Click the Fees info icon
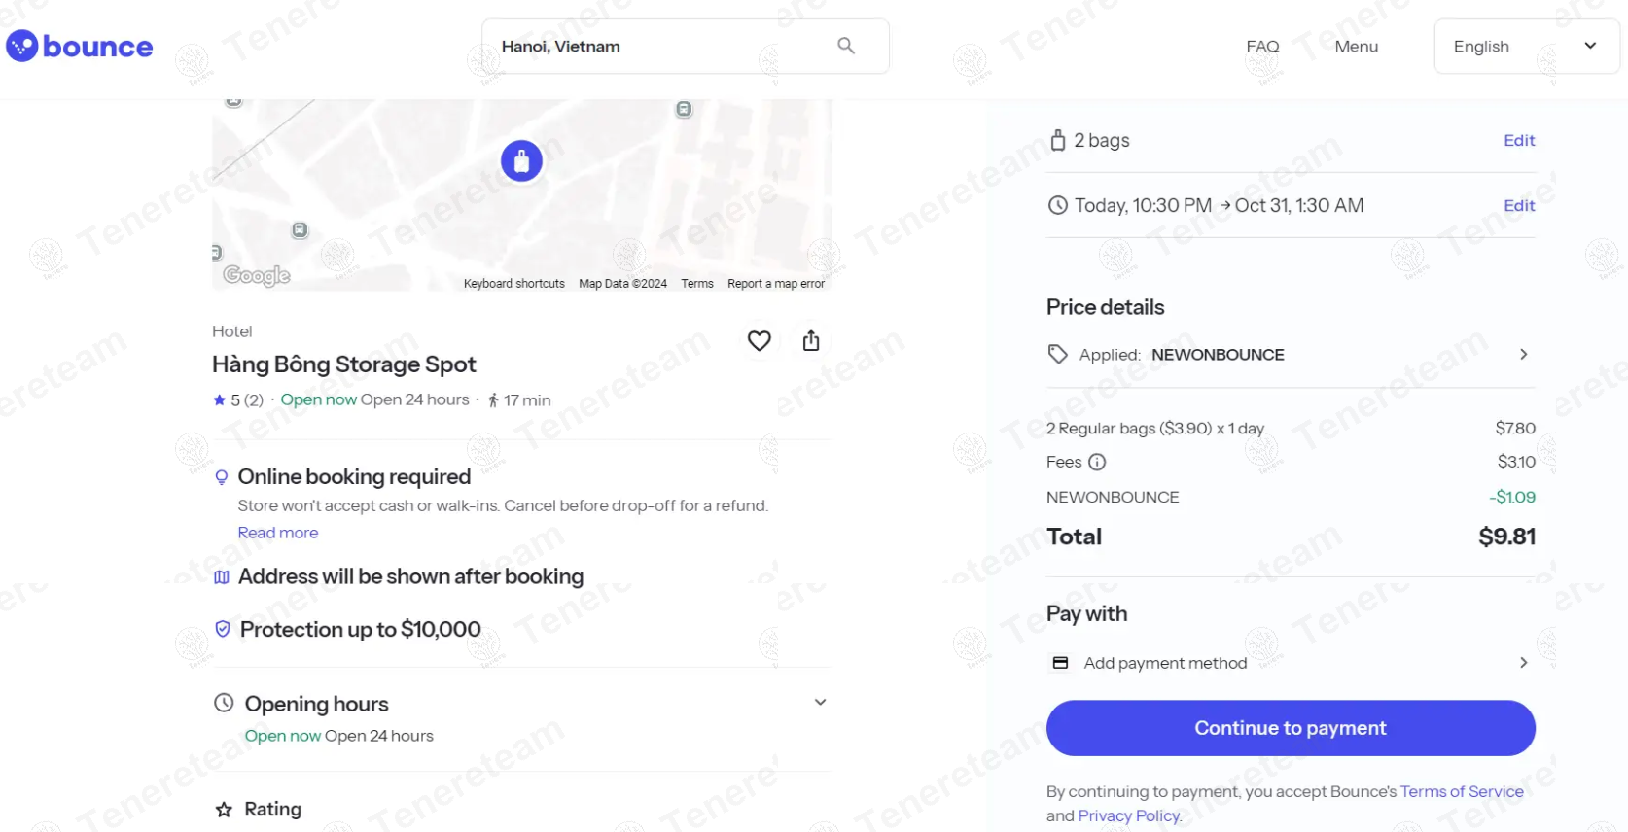 (x=1098, y=462)
